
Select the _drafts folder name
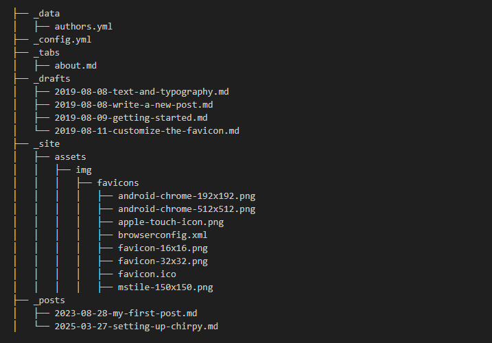tap(51, 79)
